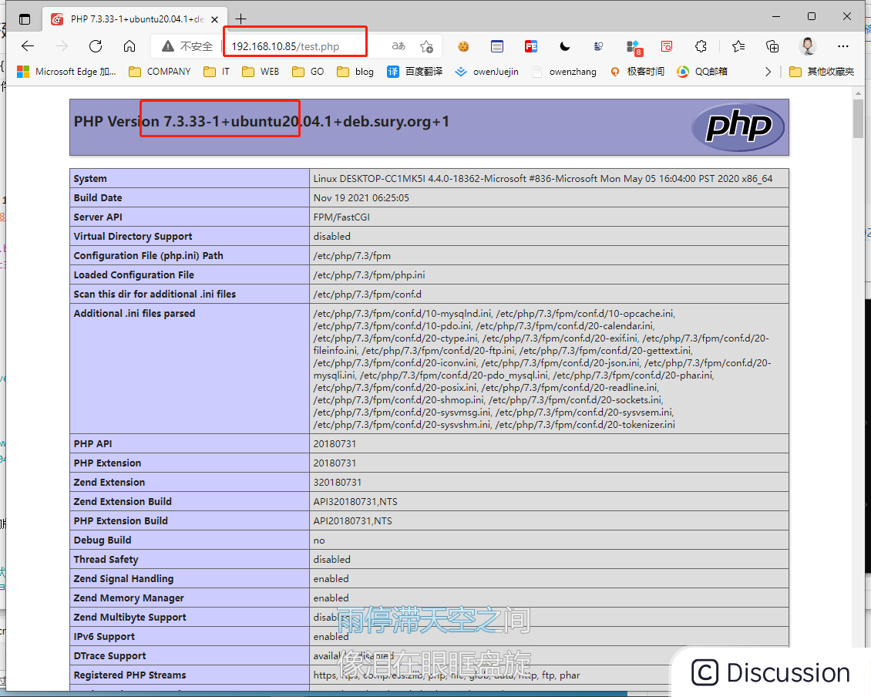This screenshot has width=871, height=697.
Task: Select the PHP 7.3.33-1+ubuntu tab
Action: pos(136,19)
